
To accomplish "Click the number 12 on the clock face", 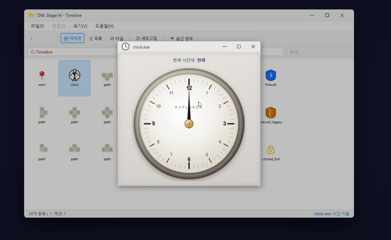I will [189, 88].
